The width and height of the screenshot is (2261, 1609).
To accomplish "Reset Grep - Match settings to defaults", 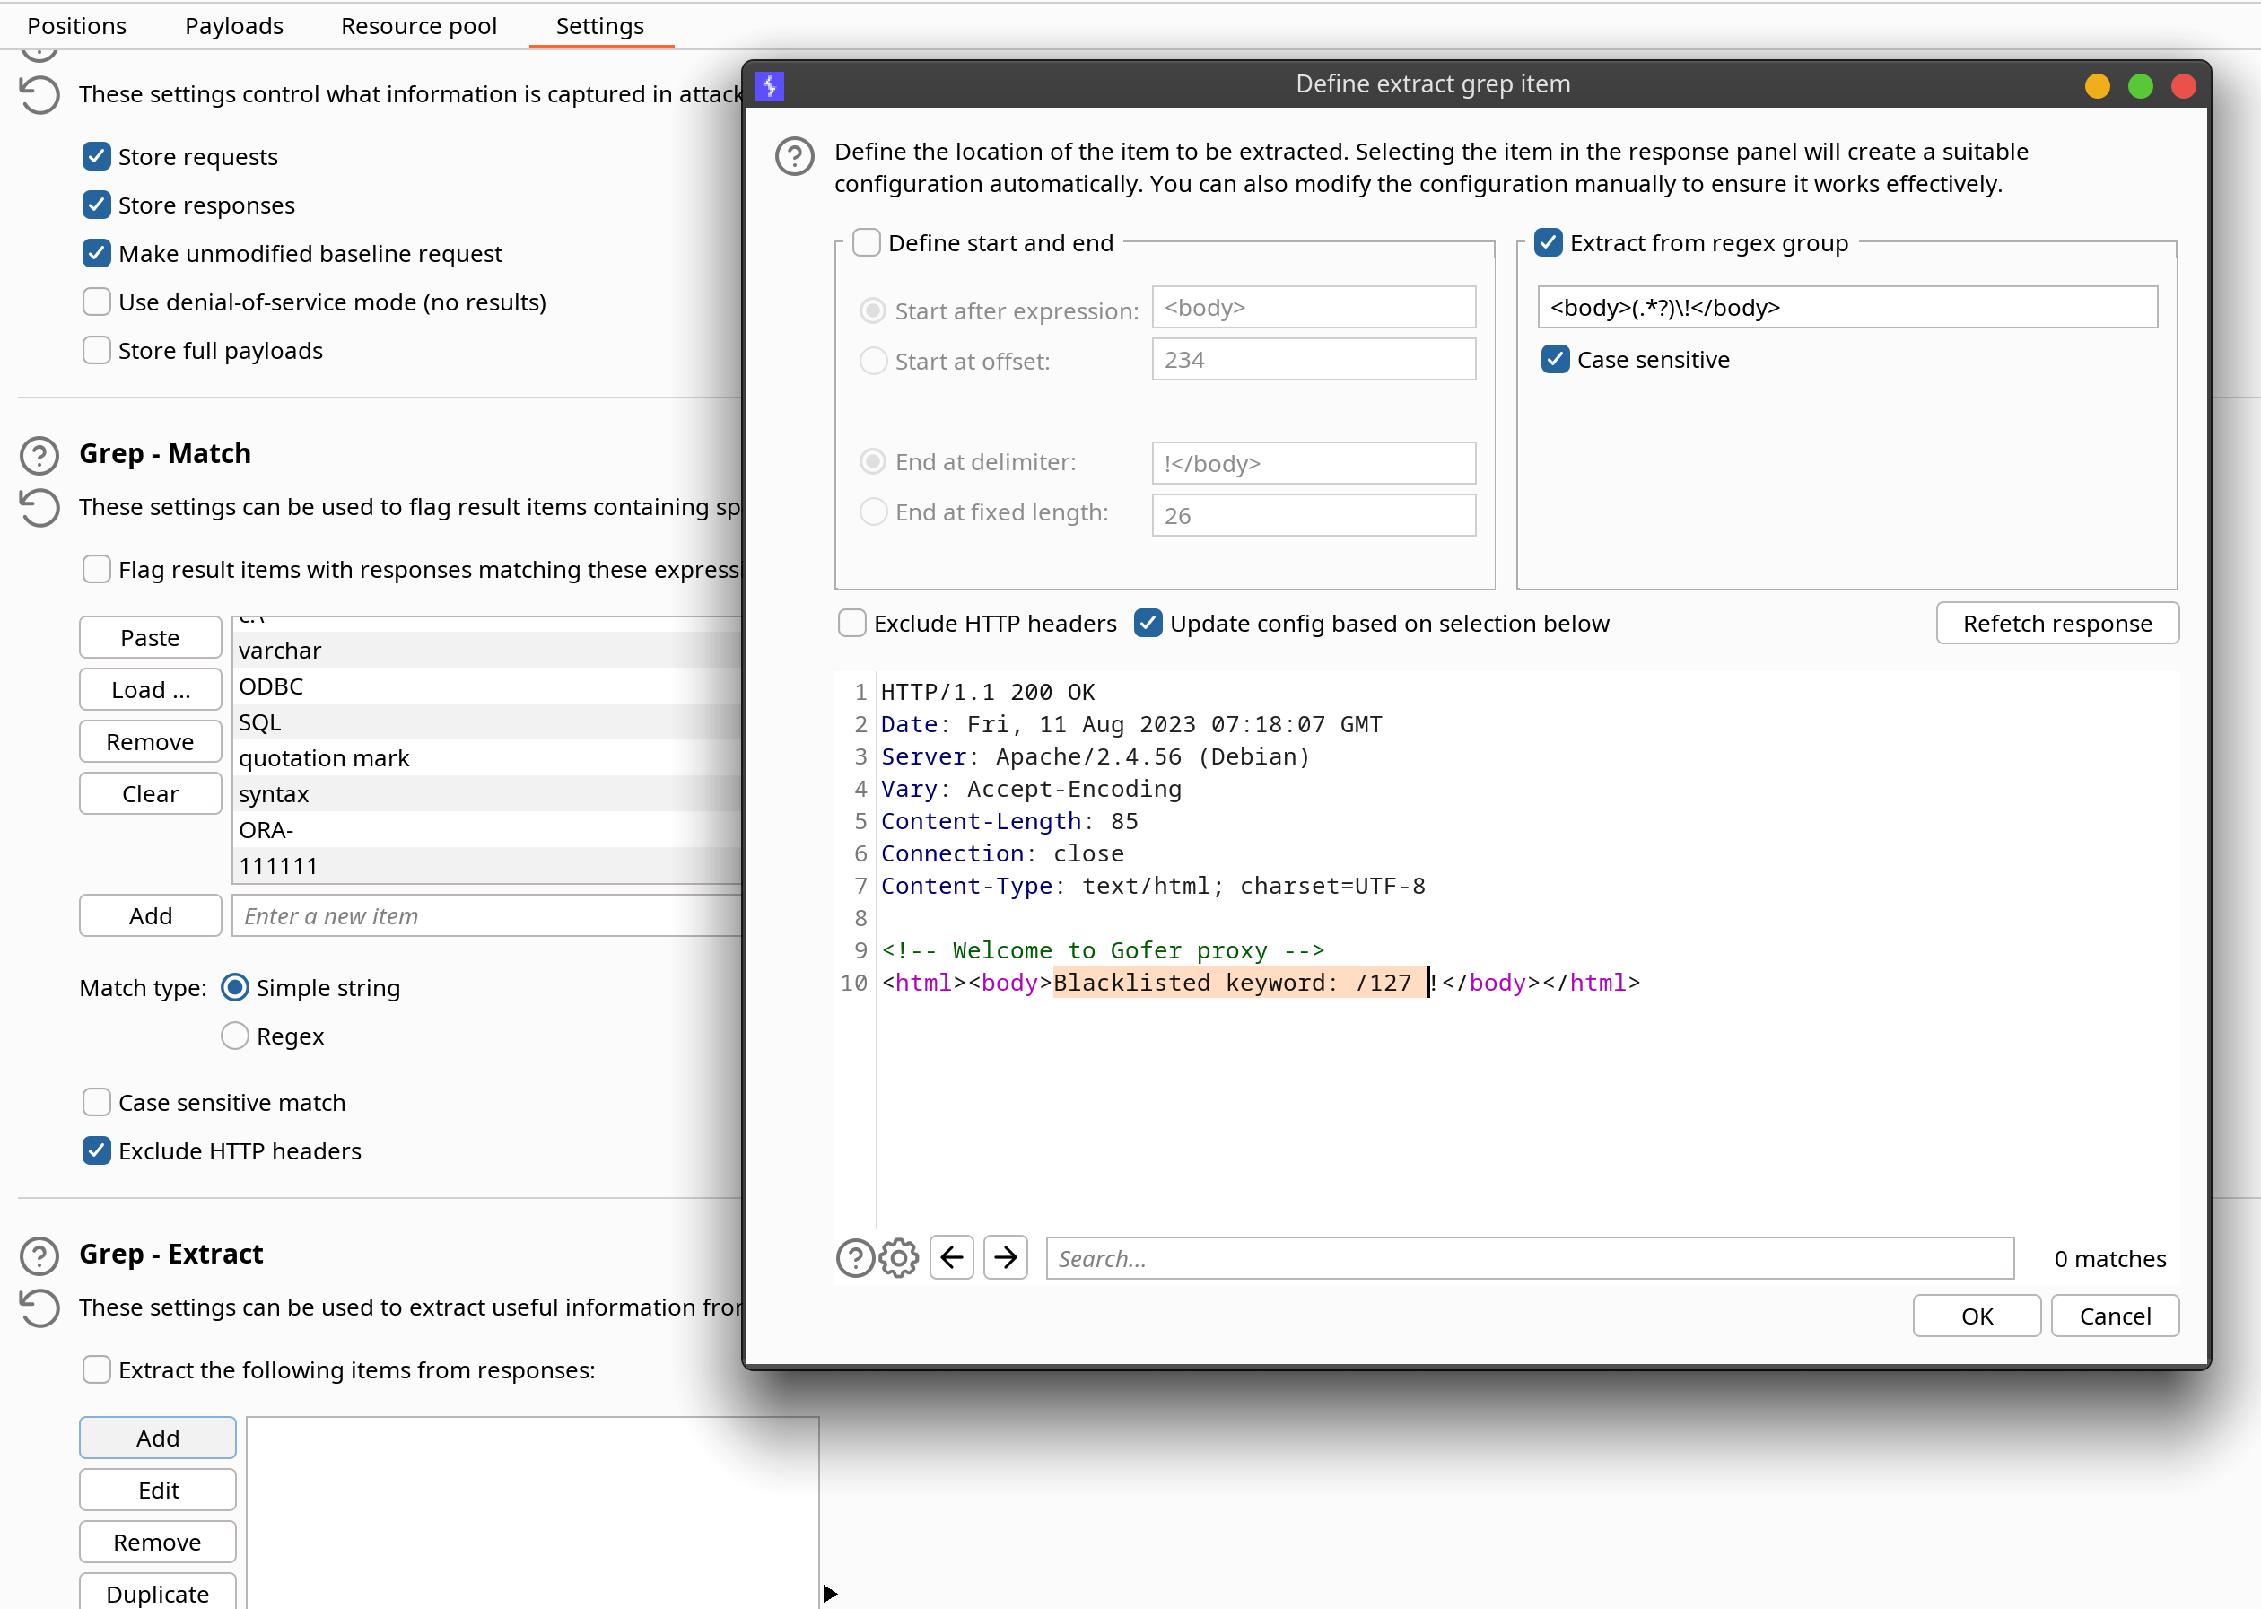I will (x=39, y=508).
